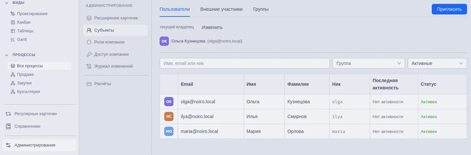Open Доступ компании admin section
This screenshot has height=155, width=471.
tap(115, 55)
